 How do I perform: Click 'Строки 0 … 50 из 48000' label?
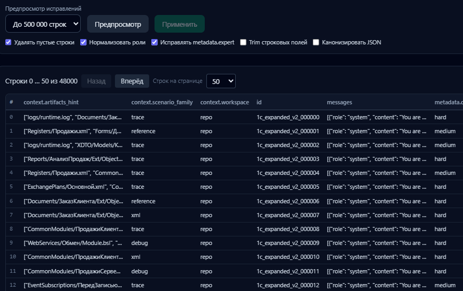(x=41, y=81)
